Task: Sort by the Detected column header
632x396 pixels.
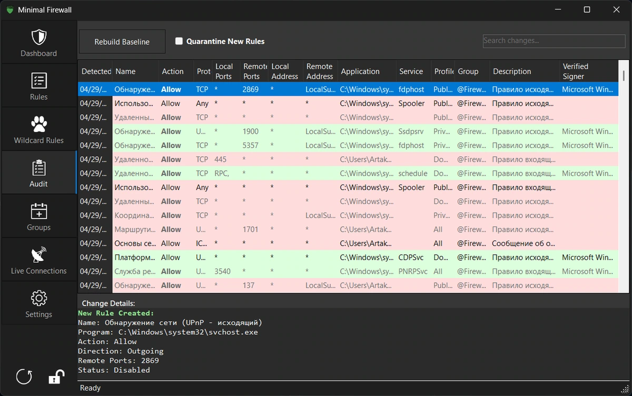Action: point(95,71)
